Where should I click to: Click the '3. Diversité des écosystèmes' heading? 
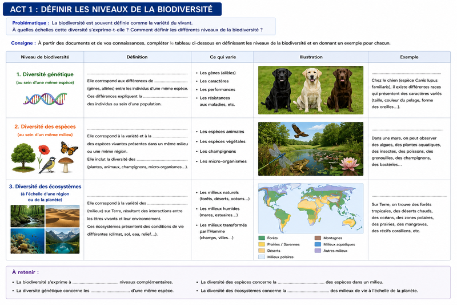point(45,187)
